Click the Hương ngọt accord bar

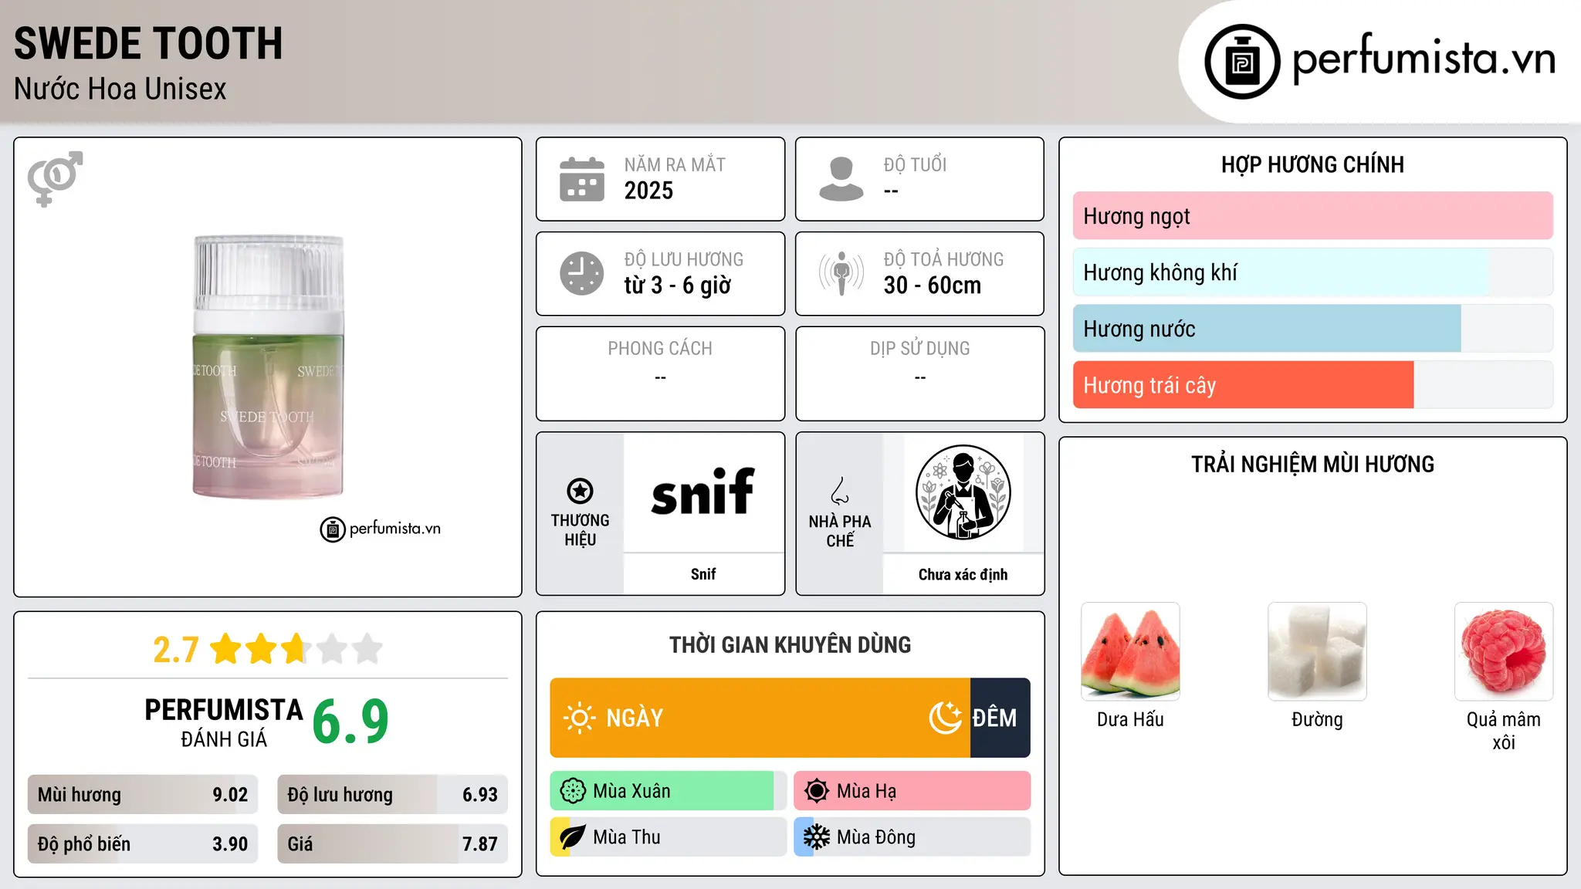[x=1312, y=216]
